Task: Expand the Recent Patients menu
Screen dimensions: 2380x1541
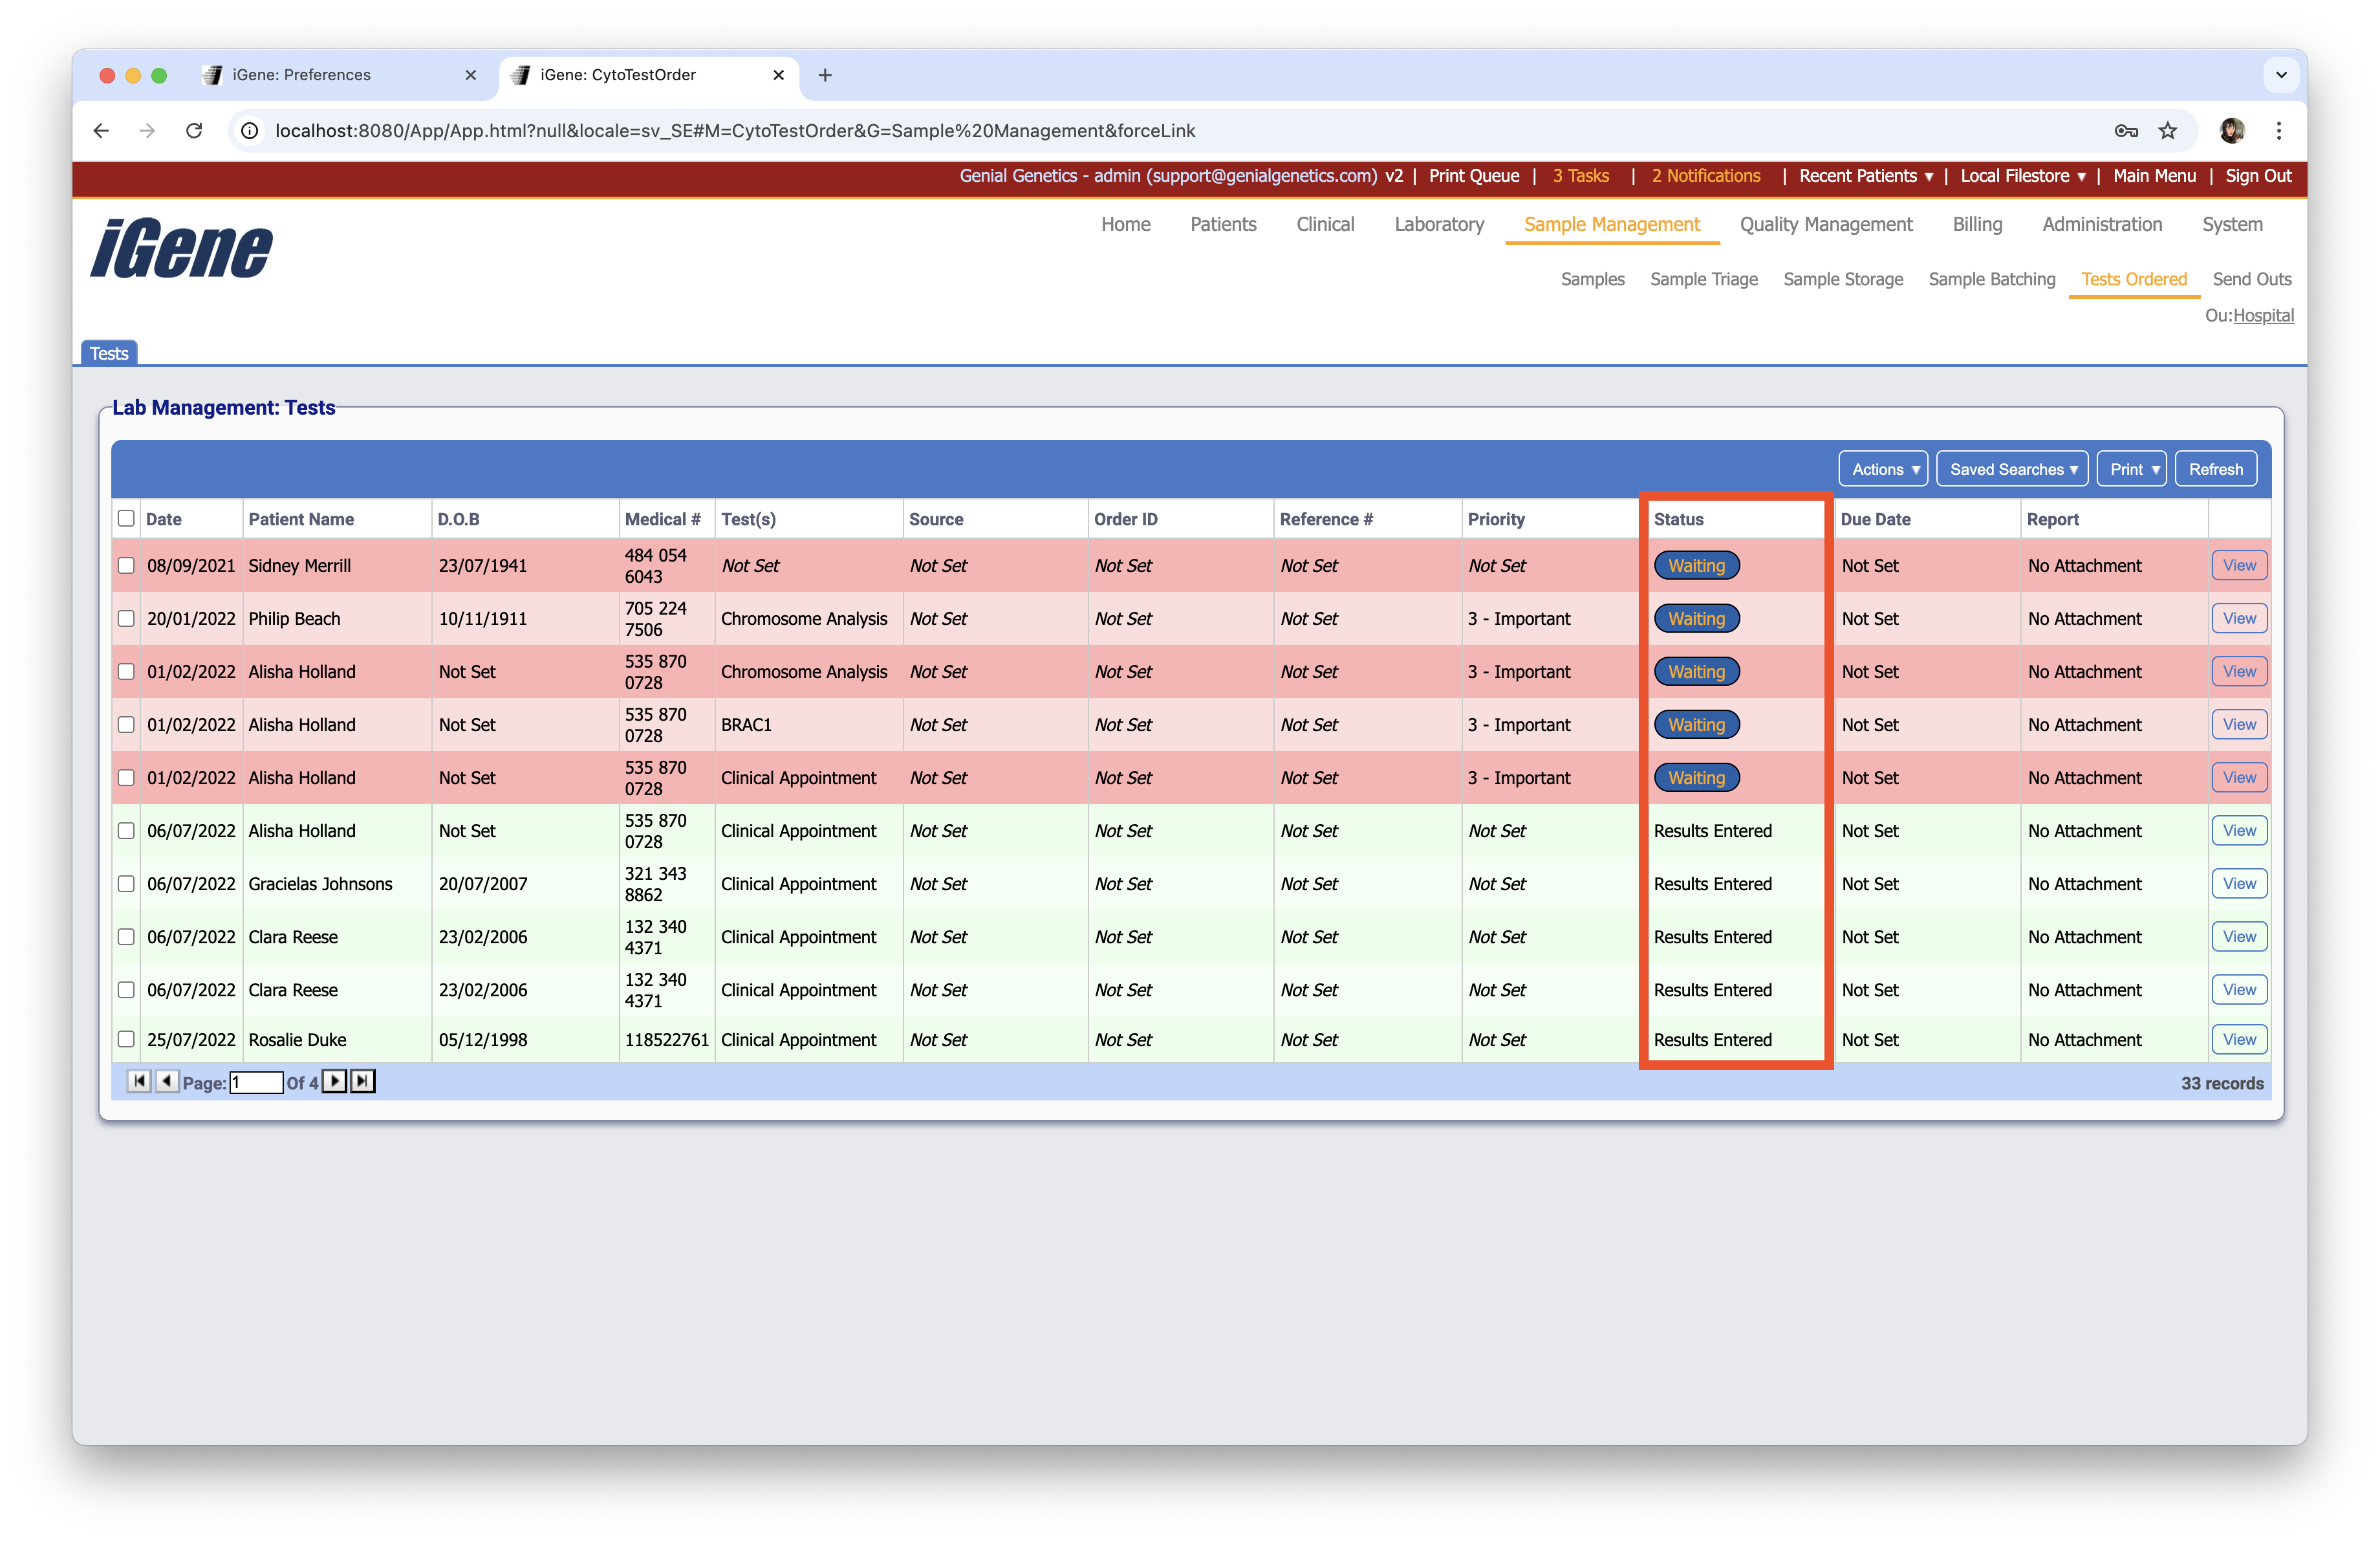Action: pyautogui.click(x=1865, y=176)
